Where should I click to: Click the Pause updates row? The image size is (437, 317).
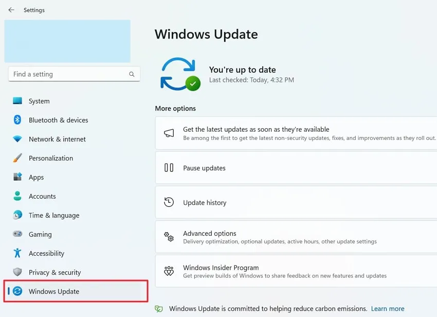pyautogui.click(x=296, y=168)
